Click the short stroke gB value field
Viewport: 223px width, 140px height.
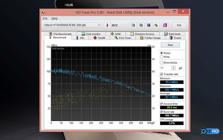[166, 68]
